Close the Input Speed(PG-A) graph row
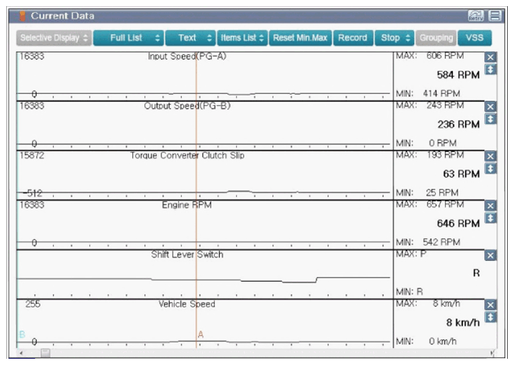The height and width of the screenshot is (365, 514). pos(490,57)
